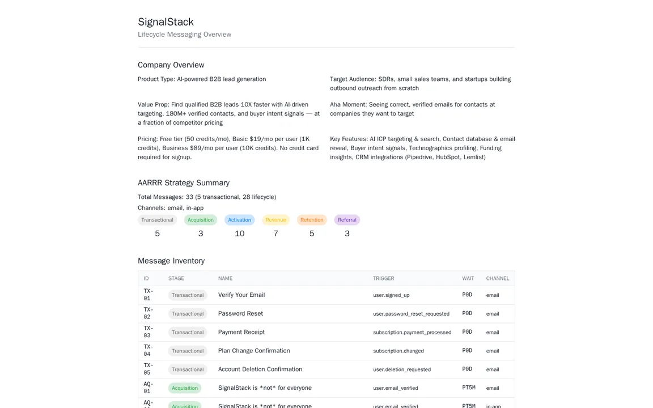Sort by the NAME column header

pos(225,278)
